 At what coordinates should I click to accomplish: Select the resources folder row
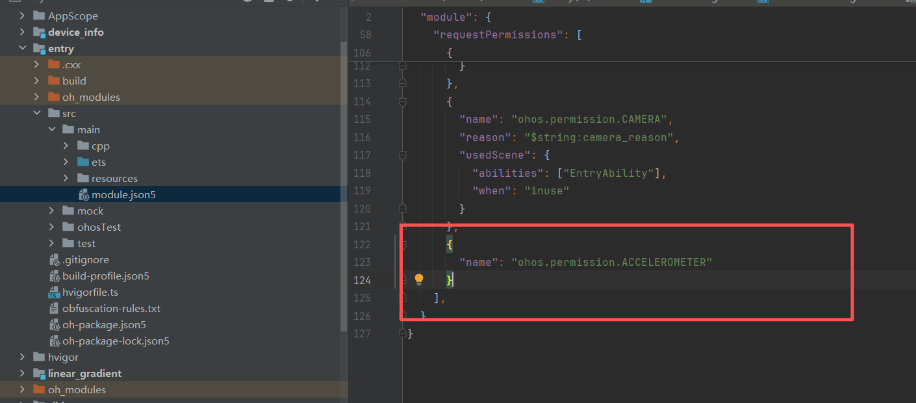coord(170,178)
